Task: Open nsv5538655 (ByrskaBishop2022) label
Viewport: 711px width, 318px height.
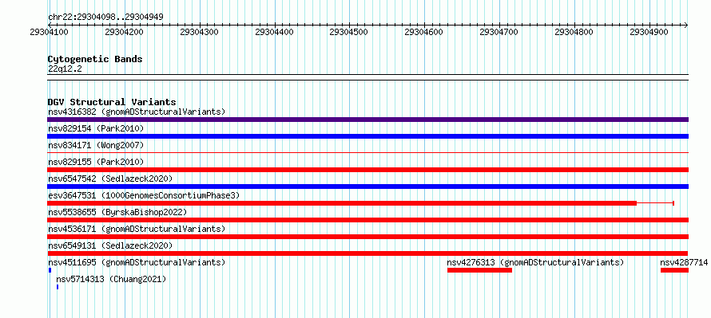Action: 117,212
